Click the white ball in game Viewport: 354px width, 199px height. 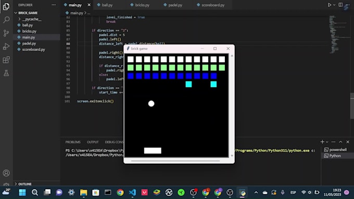click(151, 103)
